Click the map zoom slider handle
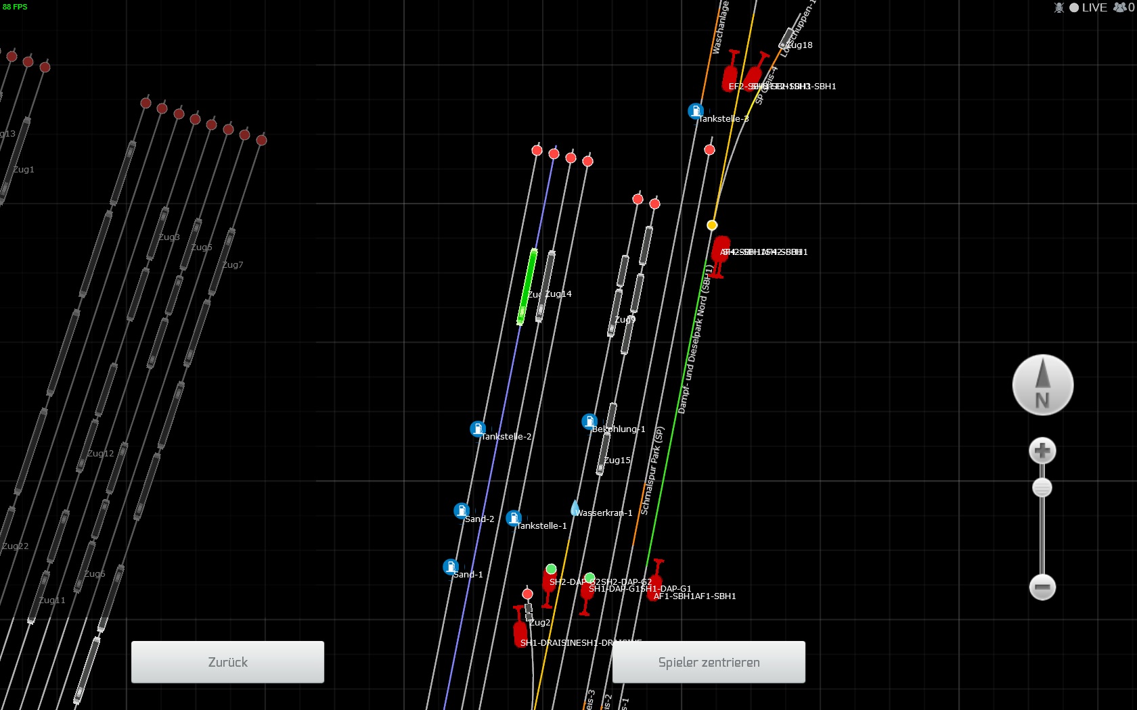Viewport: 1137px width, 710px height. click(1042, 488)
